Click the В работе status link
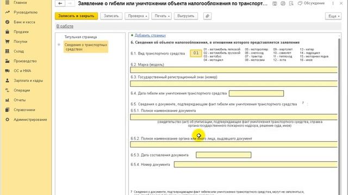348x195 pixels. pos(65,26)
